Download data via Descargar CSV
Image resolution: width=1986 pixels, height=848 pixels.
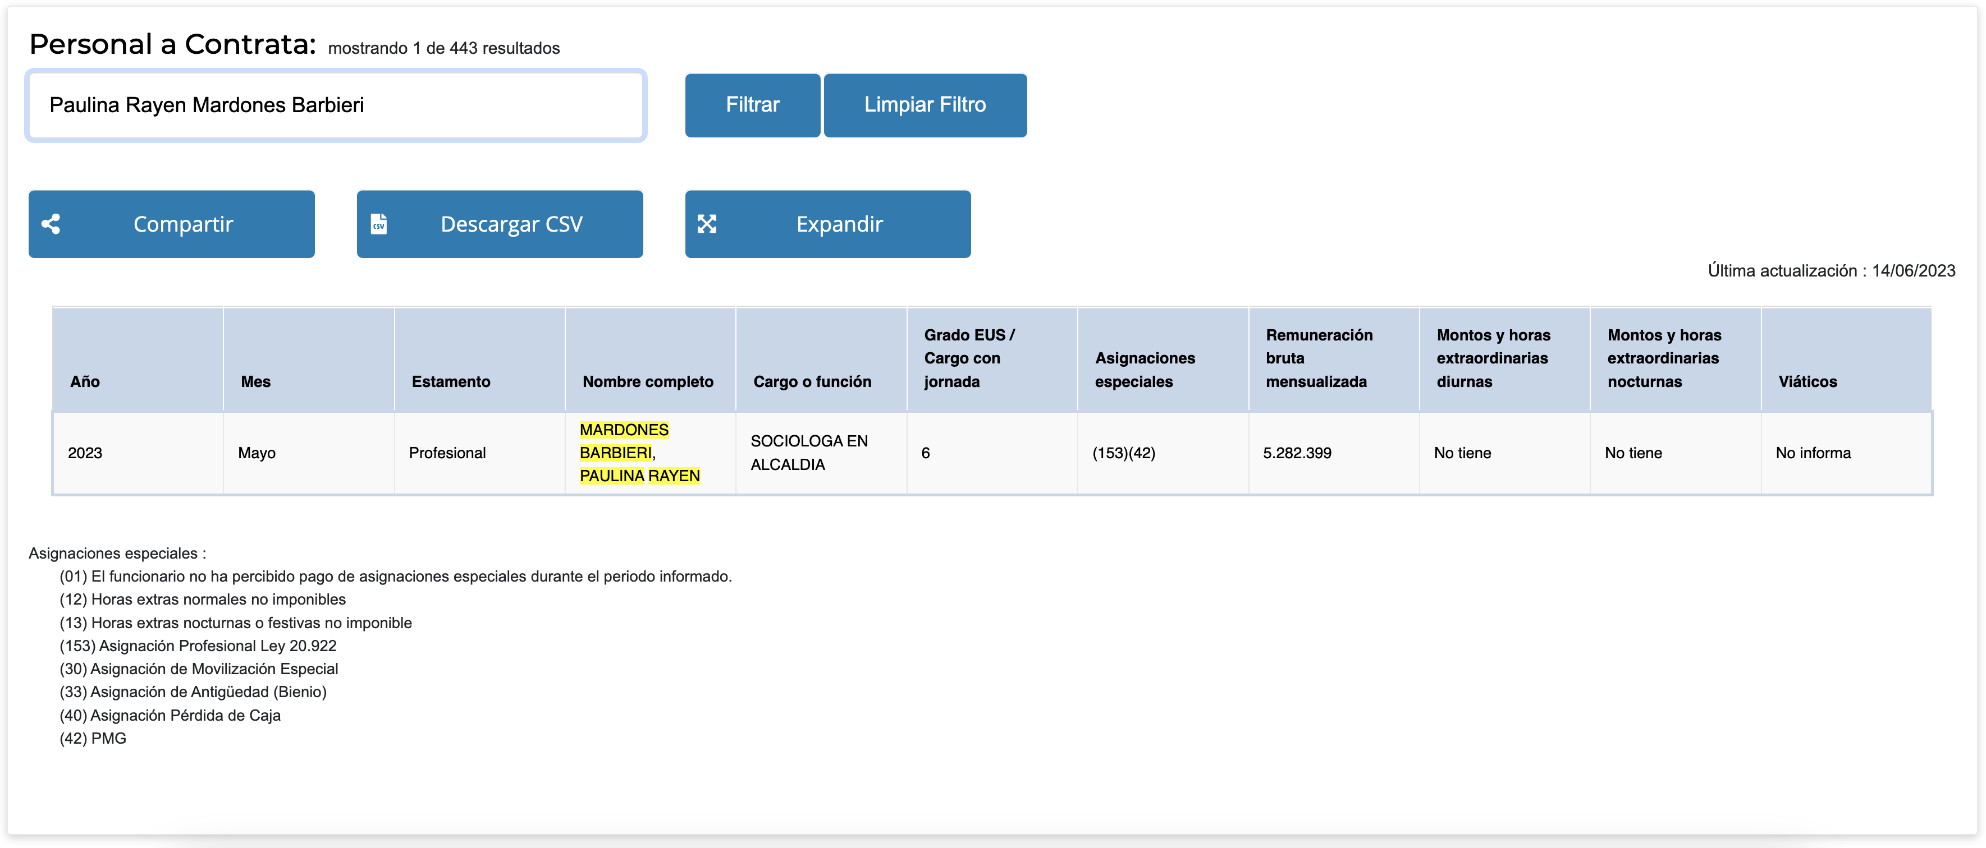pos(500,224)
